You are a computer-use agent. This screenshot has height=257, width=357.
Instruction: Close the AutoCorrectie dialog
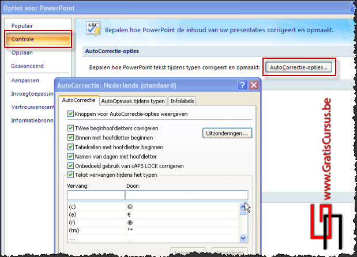tap(254, 85)
